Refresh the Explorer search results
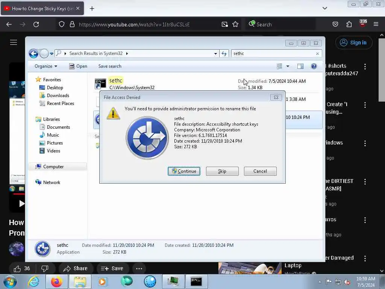Viewport: 385px width, 289px height. click(x=224, y=53)
